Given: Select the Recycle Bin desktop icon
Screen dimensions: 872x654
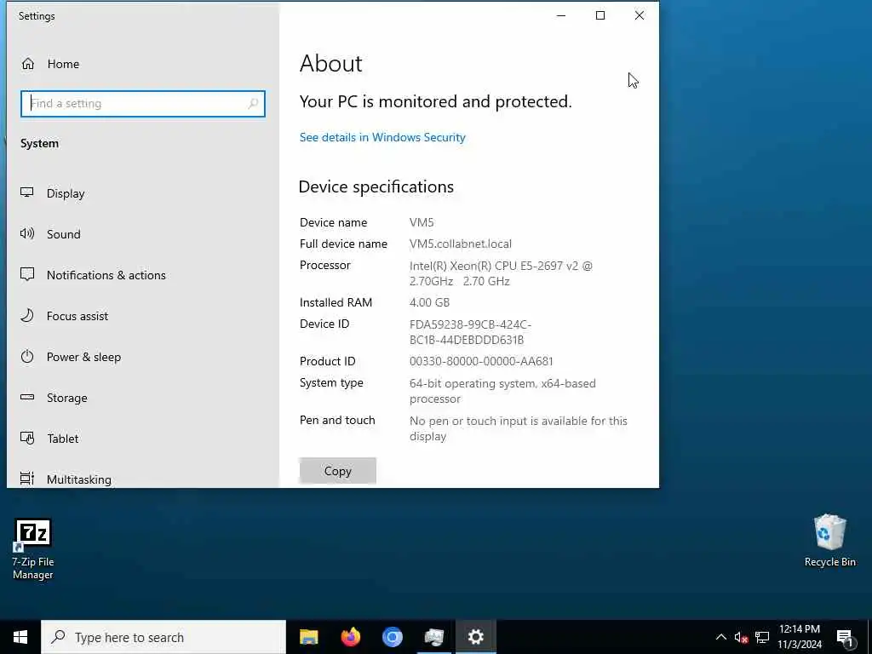Looking at the screenshot, I should [829, 541].
